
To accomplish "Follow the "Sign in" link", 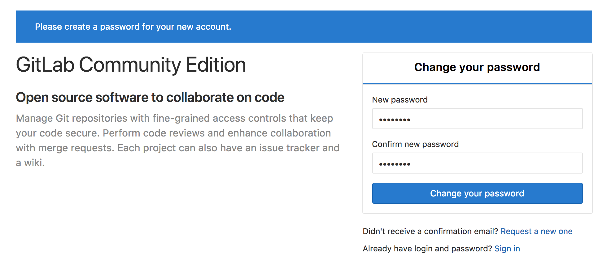I will point(507,249).
